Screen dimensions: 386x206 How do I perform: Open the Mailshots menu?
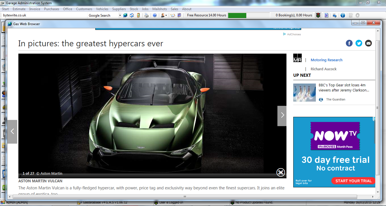click(159, 9)
